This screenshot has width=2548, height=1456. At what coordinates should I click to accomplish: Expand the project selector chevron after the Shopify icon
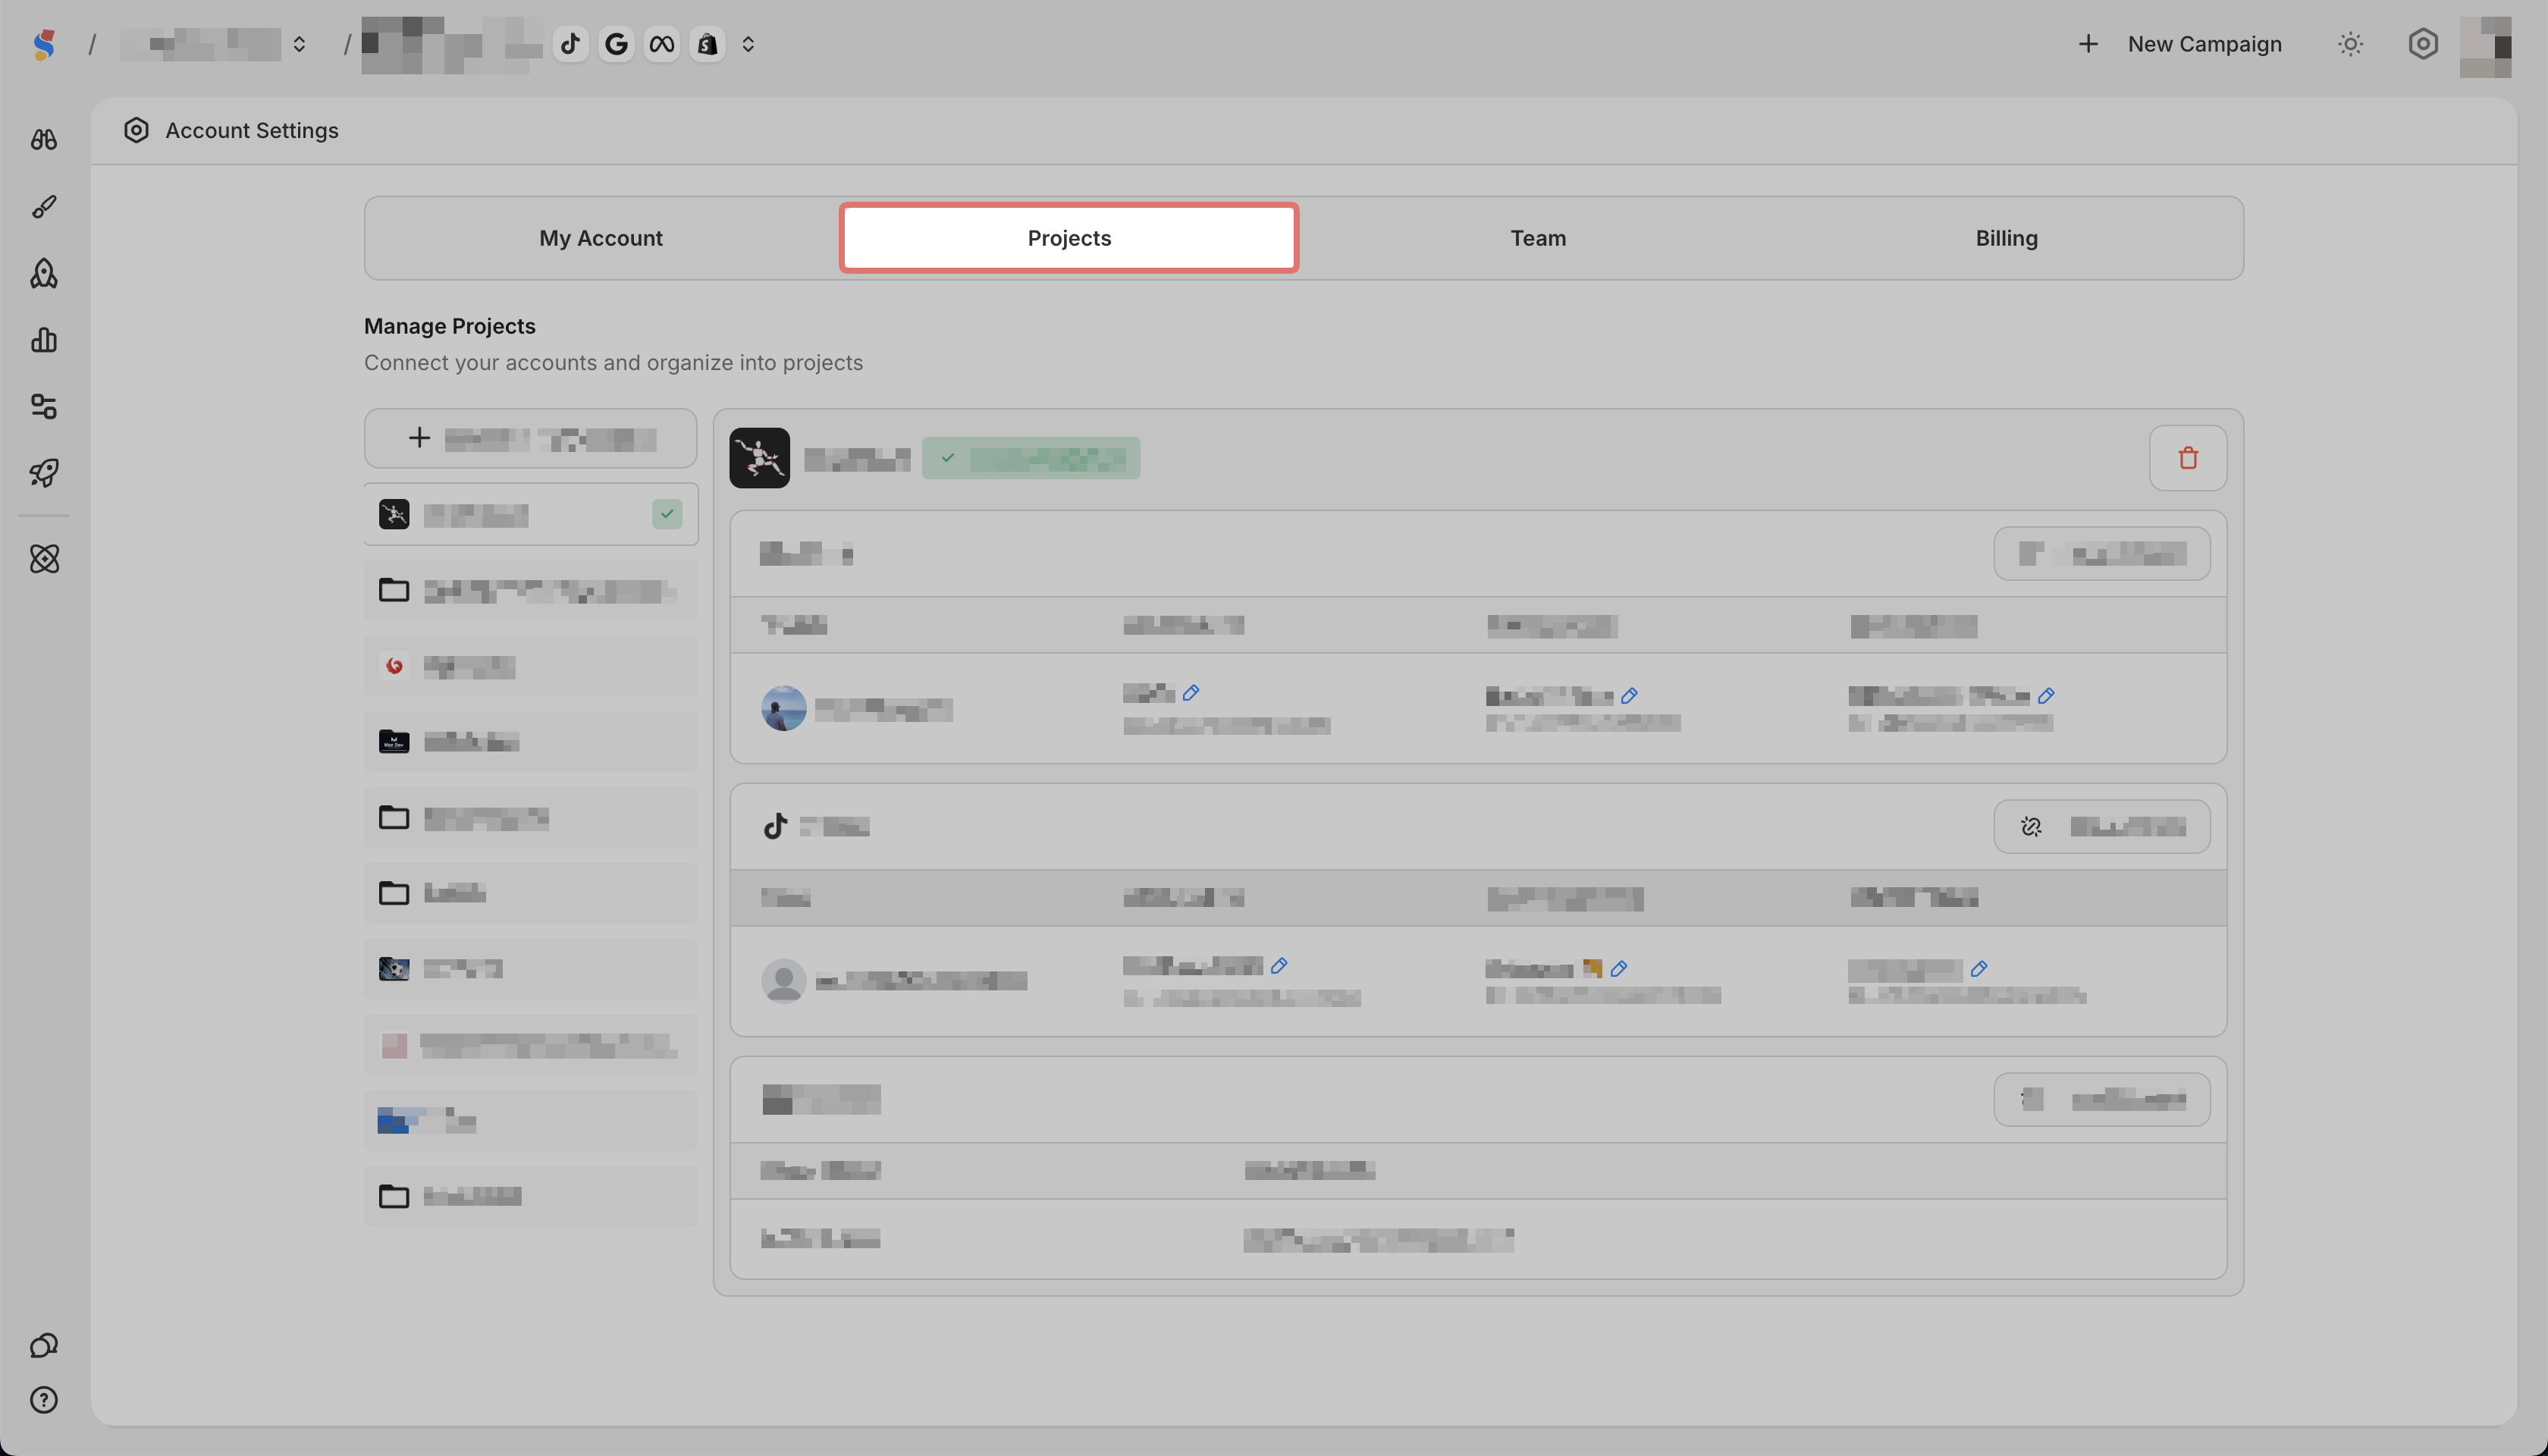tap(748, 44)
